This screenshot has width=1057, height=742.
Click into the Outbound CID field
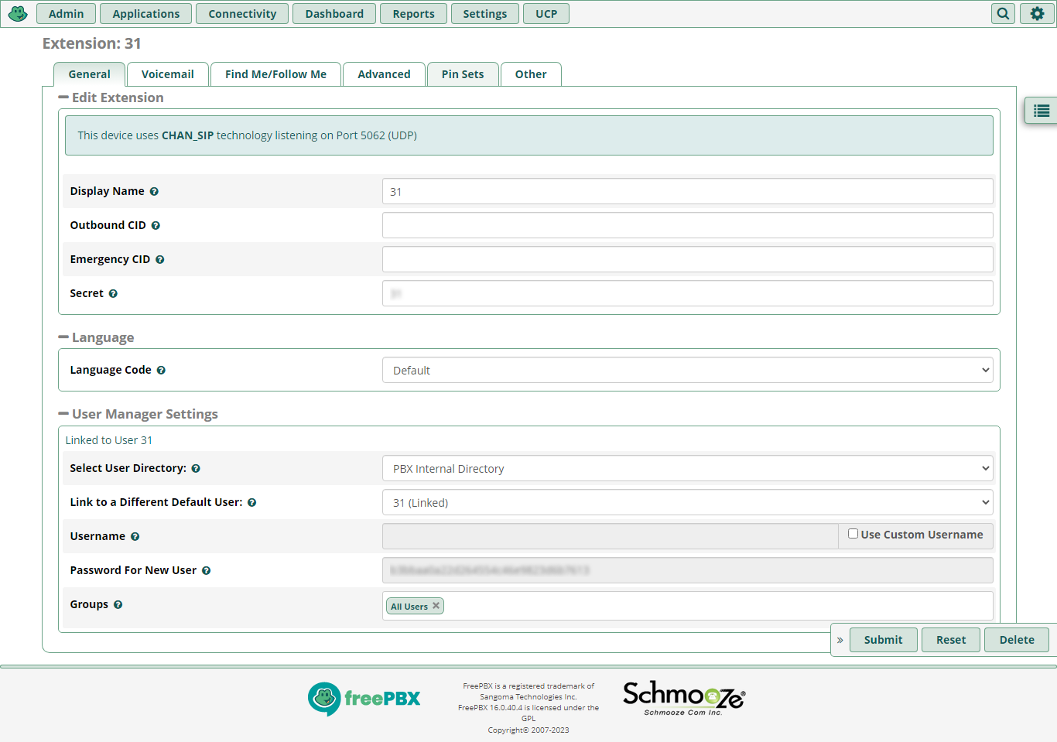click(687, 225)
